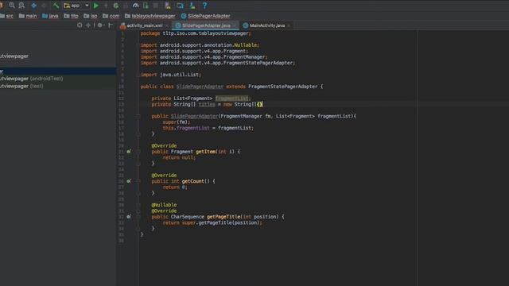
Task: Click the tltp breadcrumb folder
Action: [x=71, y=16]
